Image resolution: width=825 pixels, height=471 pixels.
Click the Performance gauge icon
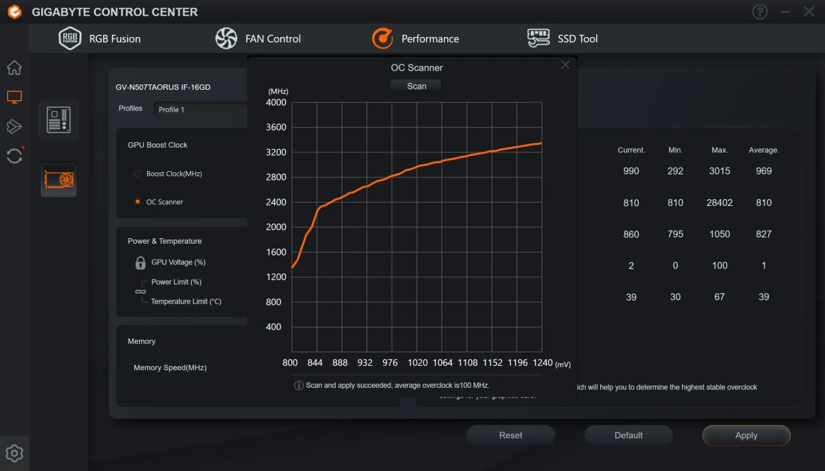(x=383, y=38)
